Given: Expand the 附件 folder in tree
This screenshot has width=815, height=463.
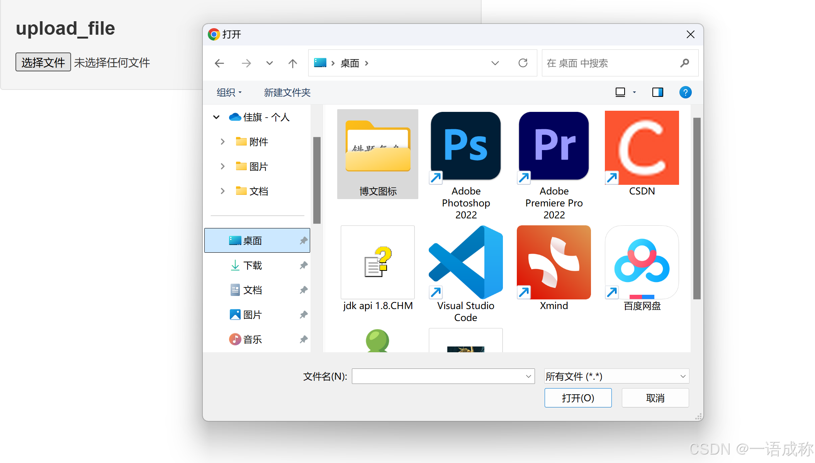Looking at the screenshot, I should click(222, 142).
